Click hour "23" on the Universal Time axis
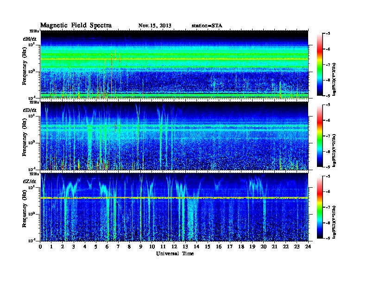Image resolution: width=367 pixels, height=283 pixels. pyautogui.click(x=297, y=246)
